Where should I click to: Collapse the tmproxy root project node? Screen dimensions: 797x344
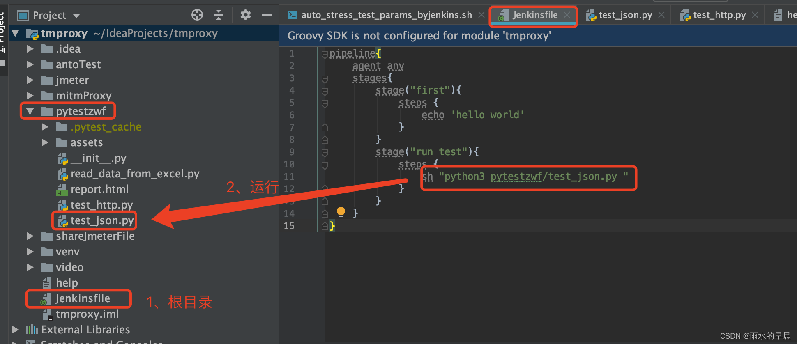(16, 33)
